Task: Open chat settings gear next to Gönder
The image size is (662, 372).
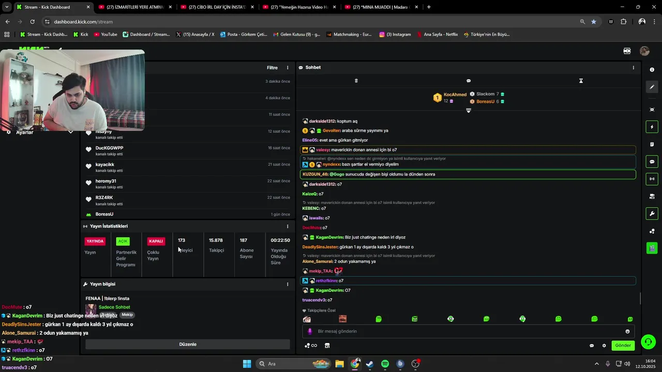Action: (x=604, y=346)
